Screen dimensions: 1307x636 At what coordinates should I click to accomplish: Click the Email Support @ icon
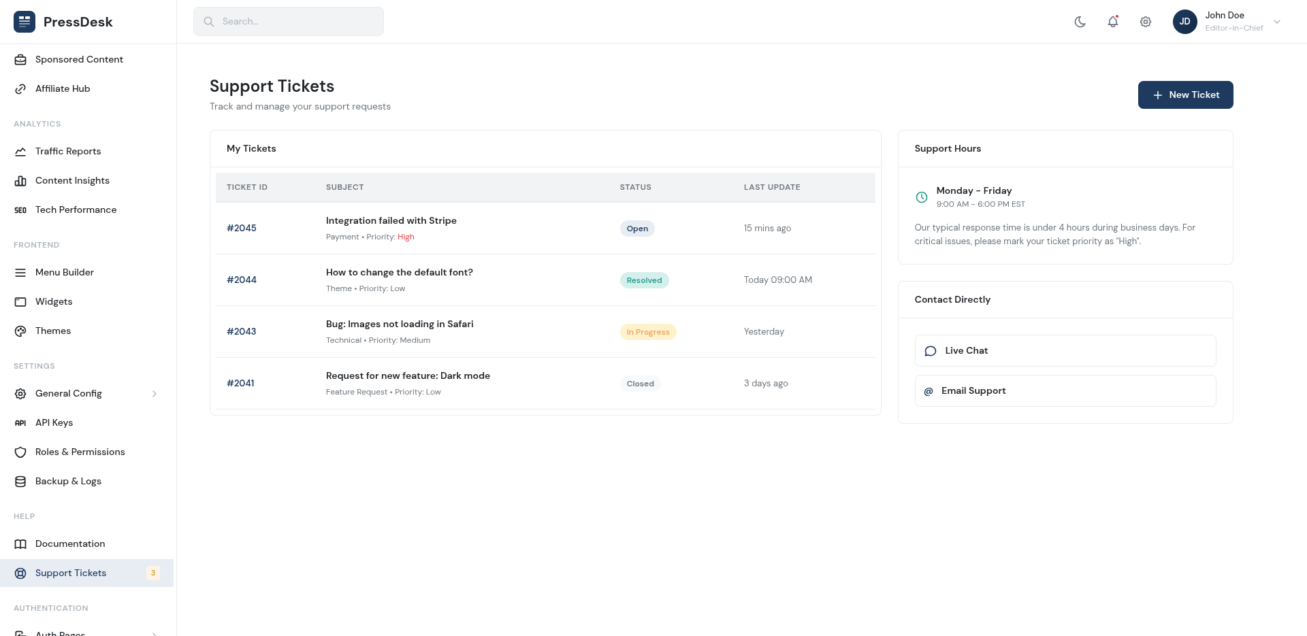[929, 391]
